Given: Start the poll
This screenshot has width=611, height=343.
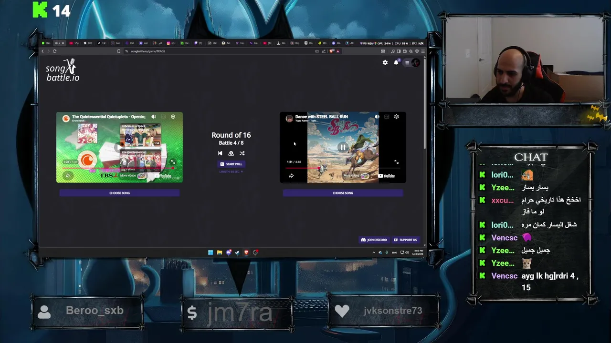Looking at the screenshot, I should tap(231, 164).
